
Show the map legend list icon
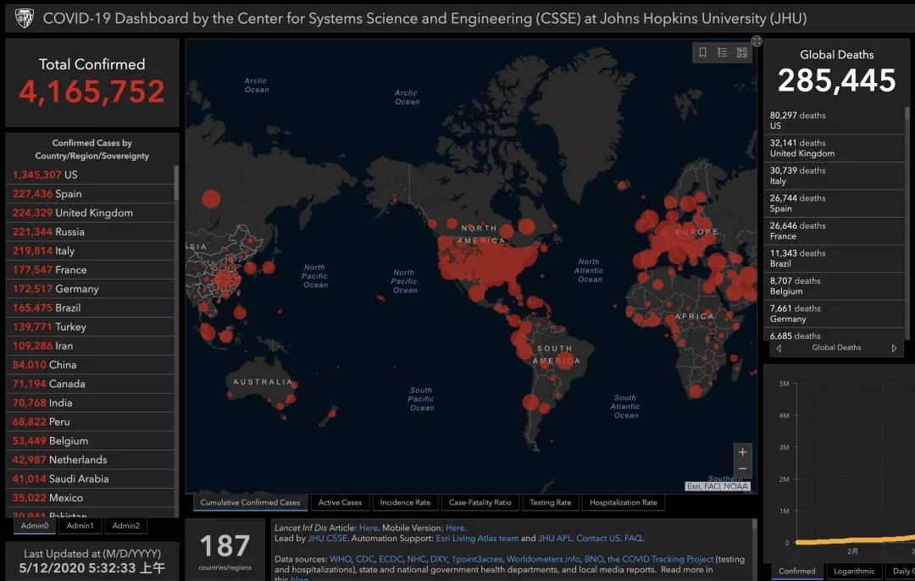pos(722,53)
